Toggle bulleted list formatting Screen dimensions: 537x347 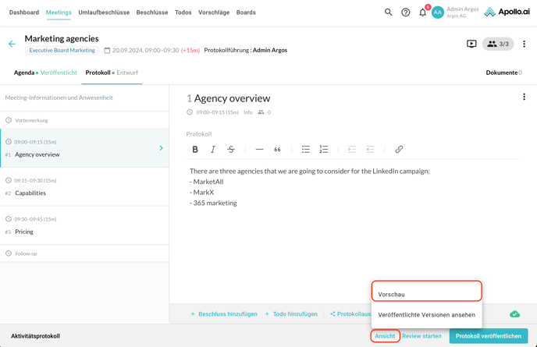(306, 150)
